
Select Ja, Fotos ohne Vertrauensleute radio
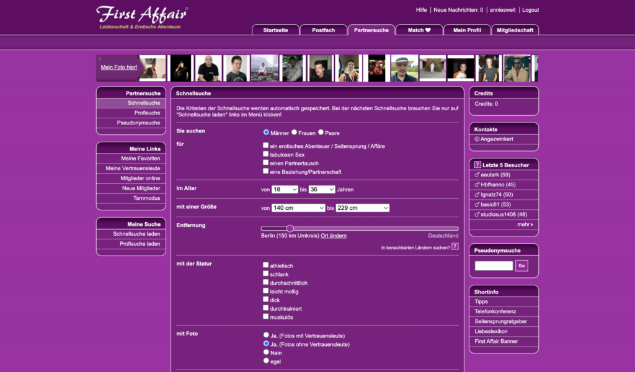pos(266,344)
